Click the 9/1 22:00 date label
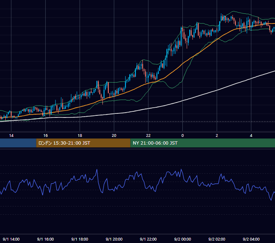275x243 pixels. (x=148, y=239)
